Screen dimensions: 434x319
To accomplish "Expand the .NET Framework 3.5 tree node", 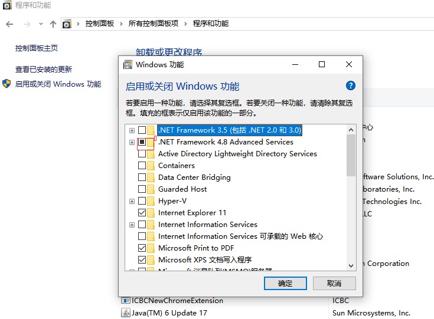I will (x=132, y=130).
